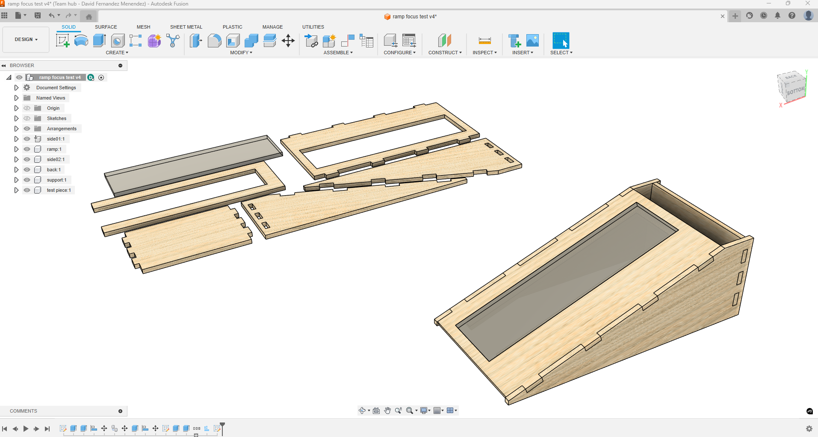
Task: Expand the Document Settings tree item
Action: (x=16, y=87)
